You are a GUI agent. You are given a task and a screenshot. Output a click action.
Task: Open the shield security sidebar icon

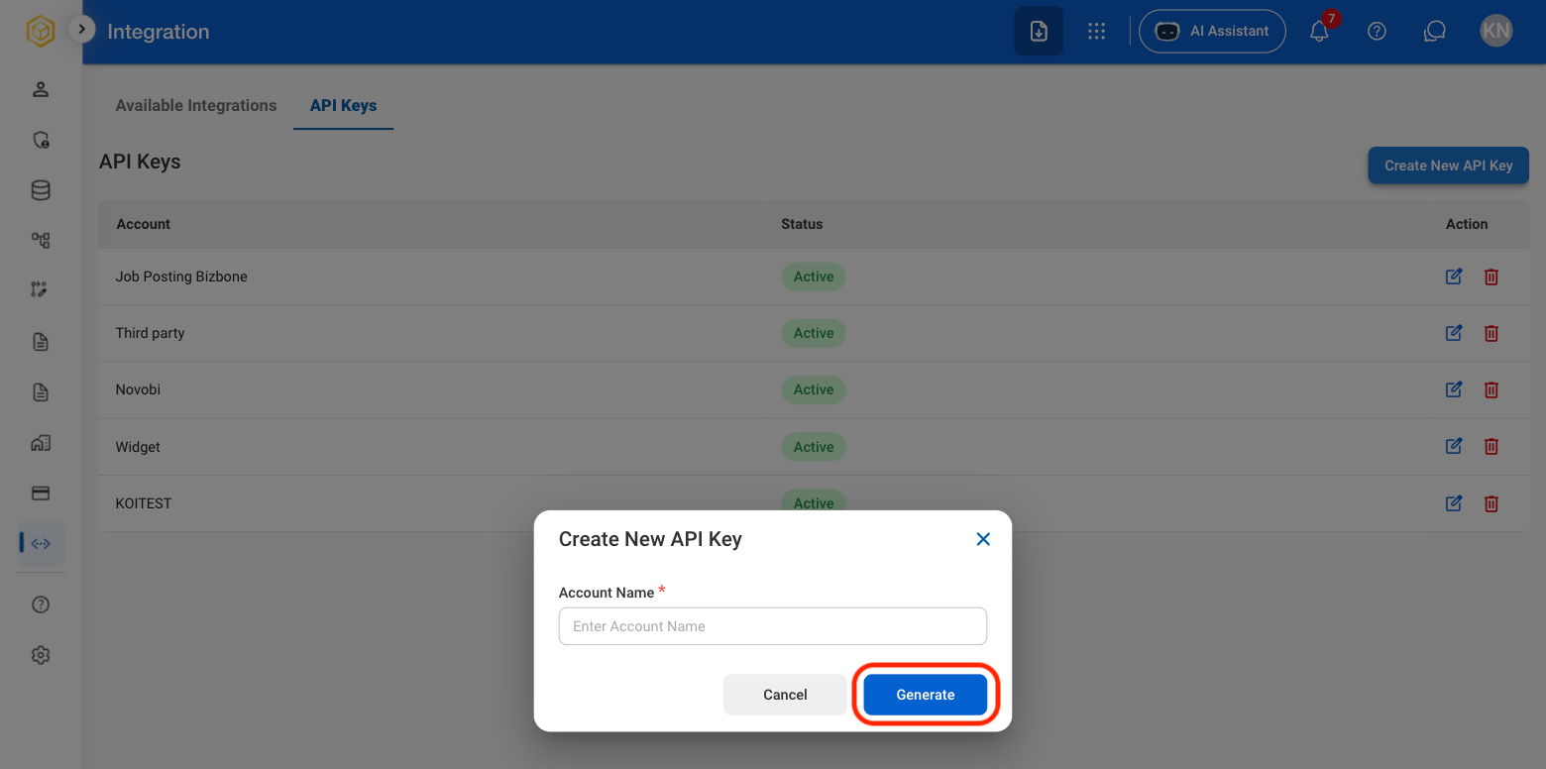pos(41,140)
